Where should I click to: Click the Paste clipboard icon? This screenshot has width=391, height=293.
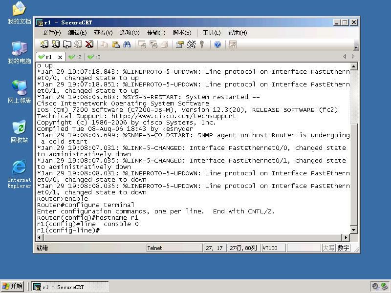click(115, 44)
